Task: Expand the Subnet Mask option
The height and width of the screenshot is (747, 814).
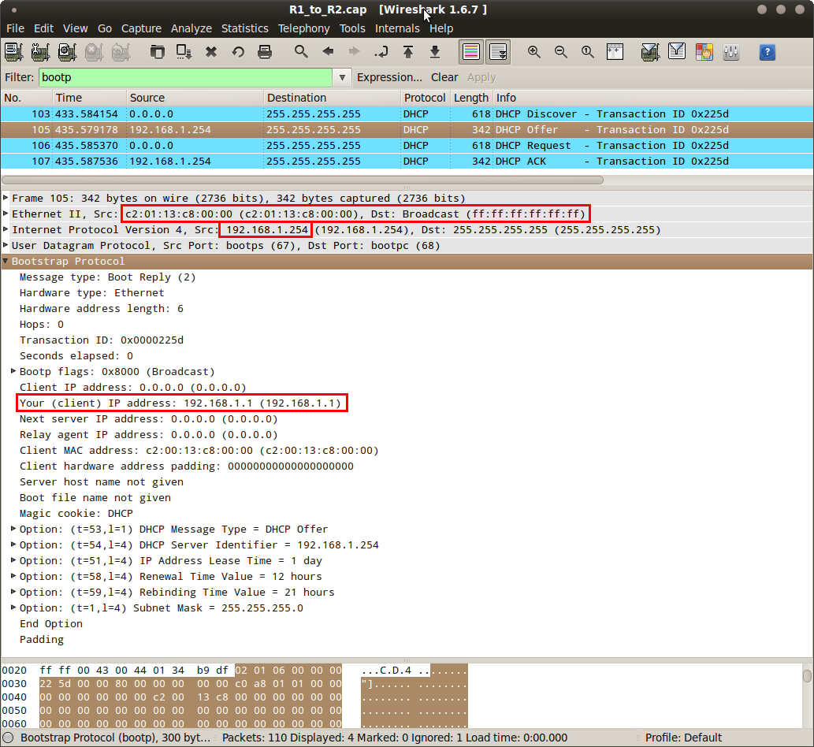Action: pyautogui.click(x=13, y=608)
